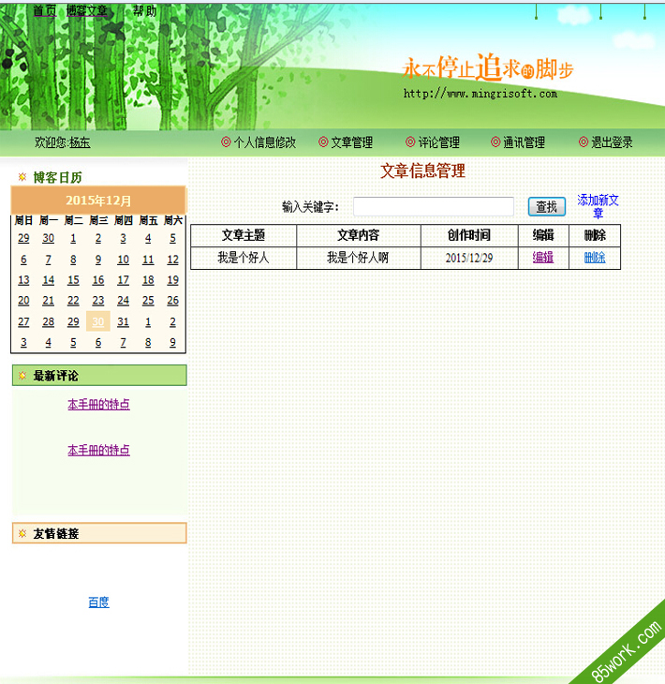
Task: Select highlighted day 30 in the calendar
Action: tap(98, 321)
